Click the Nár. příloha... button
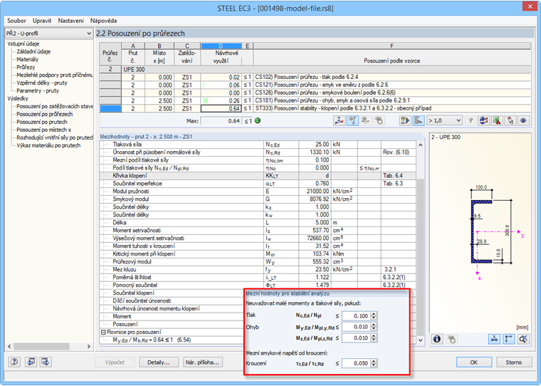 (x=203, y=362)
